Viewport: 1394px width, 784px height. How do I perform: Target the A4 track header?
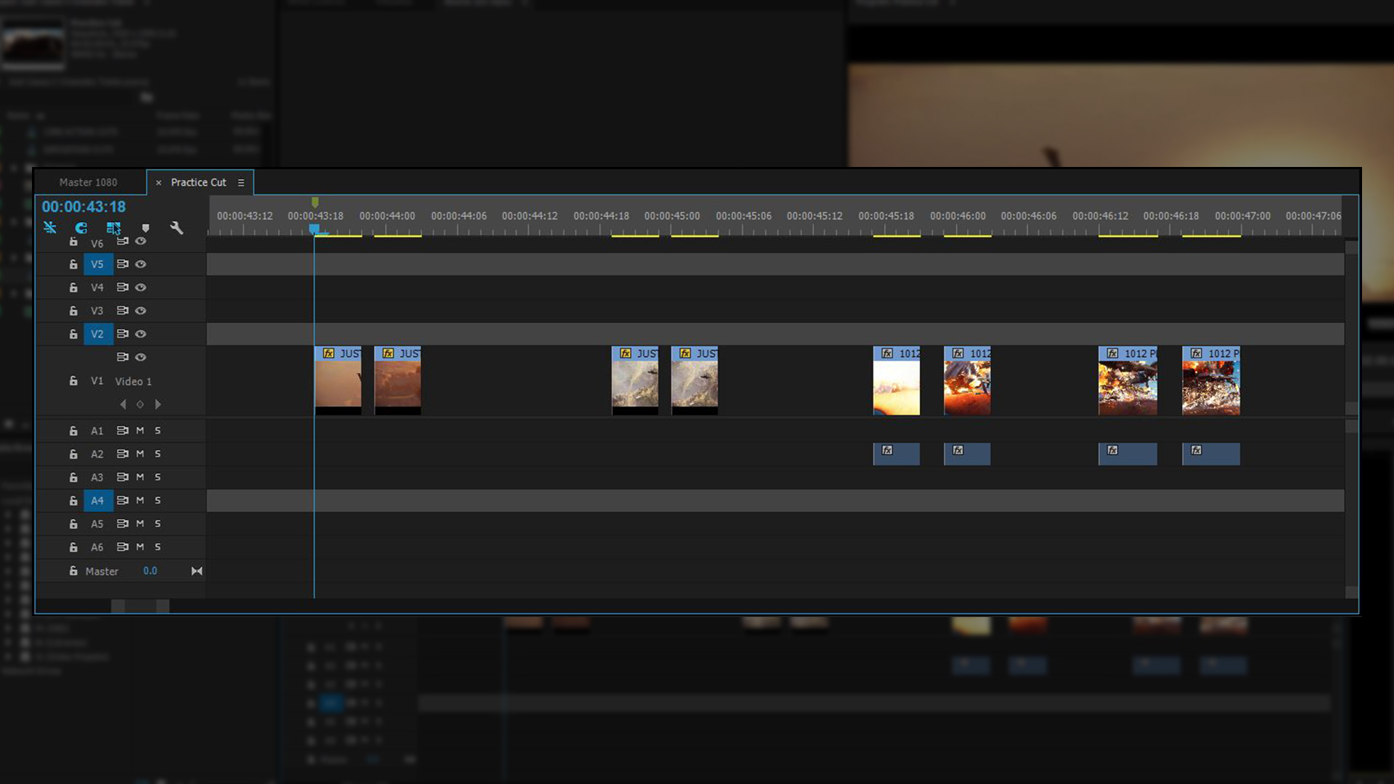point(97,500)
